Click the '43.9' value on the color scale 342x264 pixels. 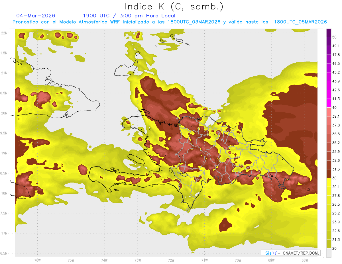[x=336, y=81]
